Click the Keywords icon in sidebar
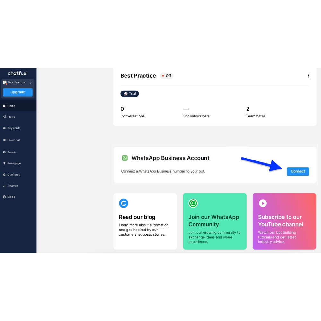This screenshot has width=321, height=321. [4, 128]
